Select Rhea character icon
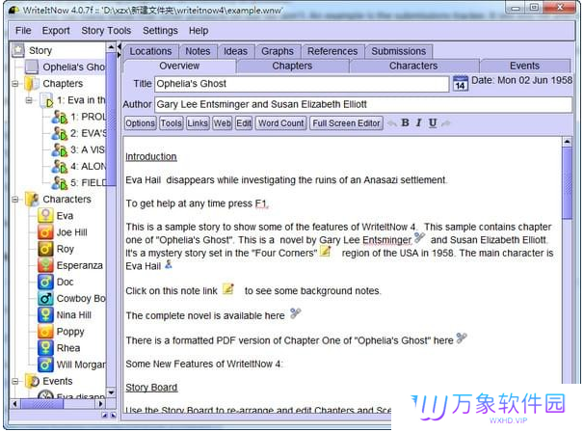This screenshot has width=584, height=432. [x=45, y=348]
